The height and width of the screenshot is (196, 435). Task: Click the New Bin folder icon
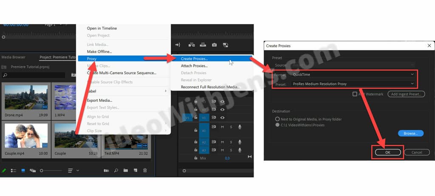click(126, 171)
